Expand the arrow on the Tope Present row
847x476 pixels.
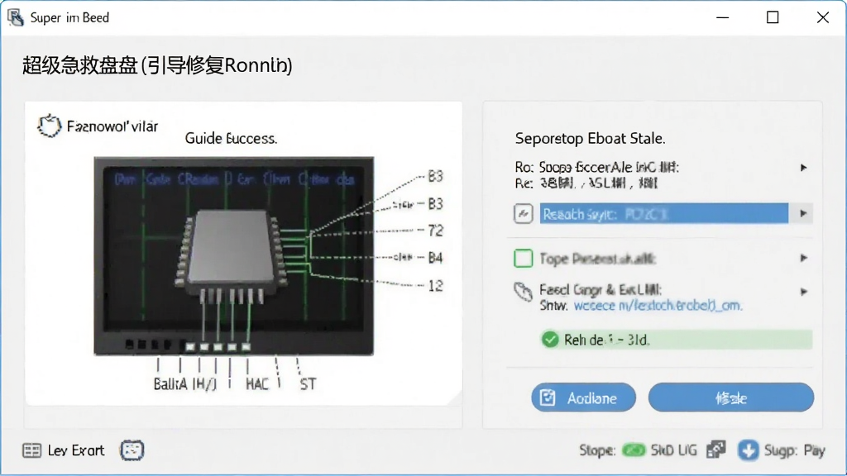click(x=804, y=259)
